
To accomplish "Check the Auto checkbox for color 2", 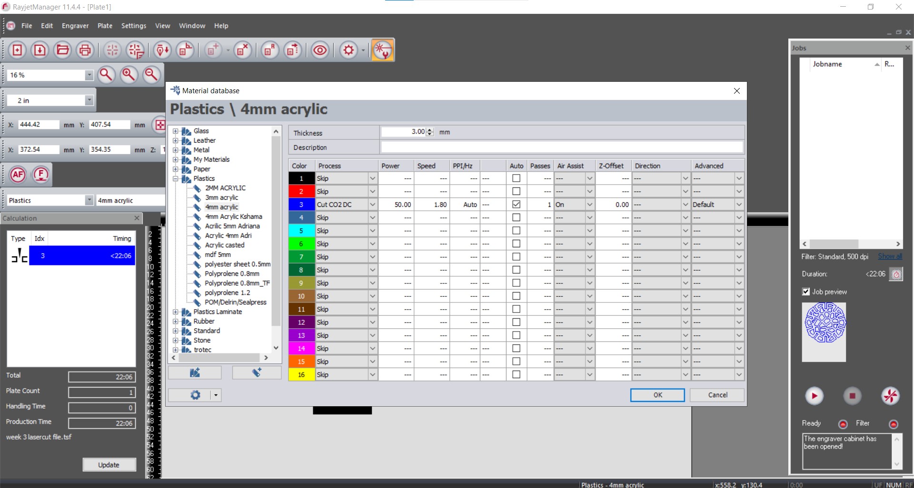I will tap(516, 191).
